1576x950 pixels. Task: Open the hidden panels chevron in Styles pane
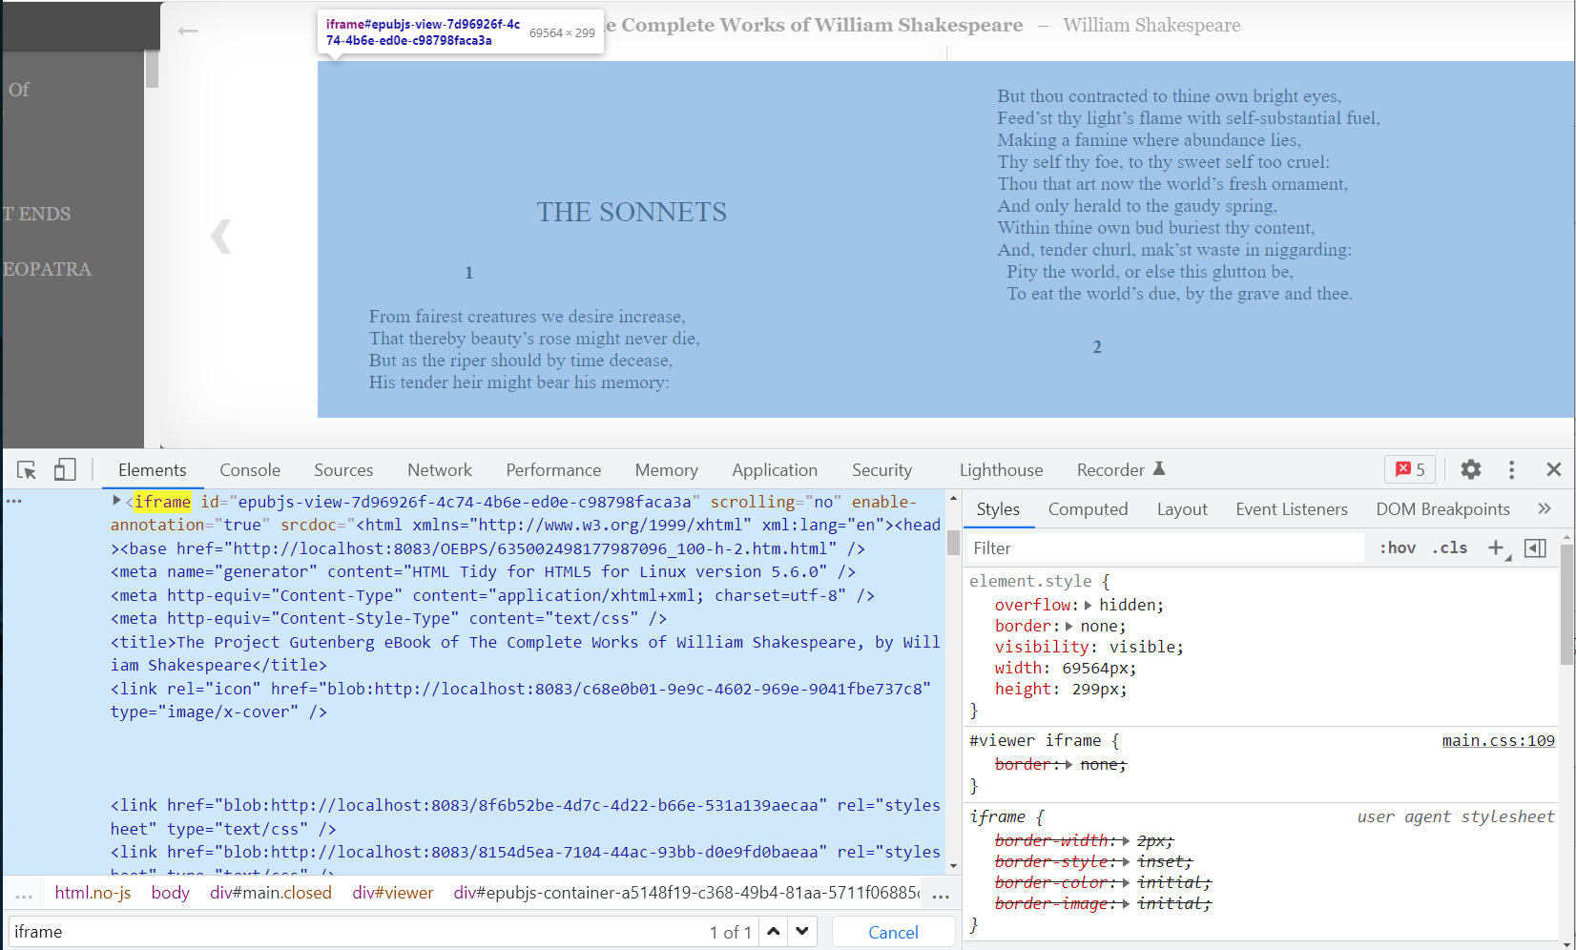pyautogui.click(x=1543, y=508)
